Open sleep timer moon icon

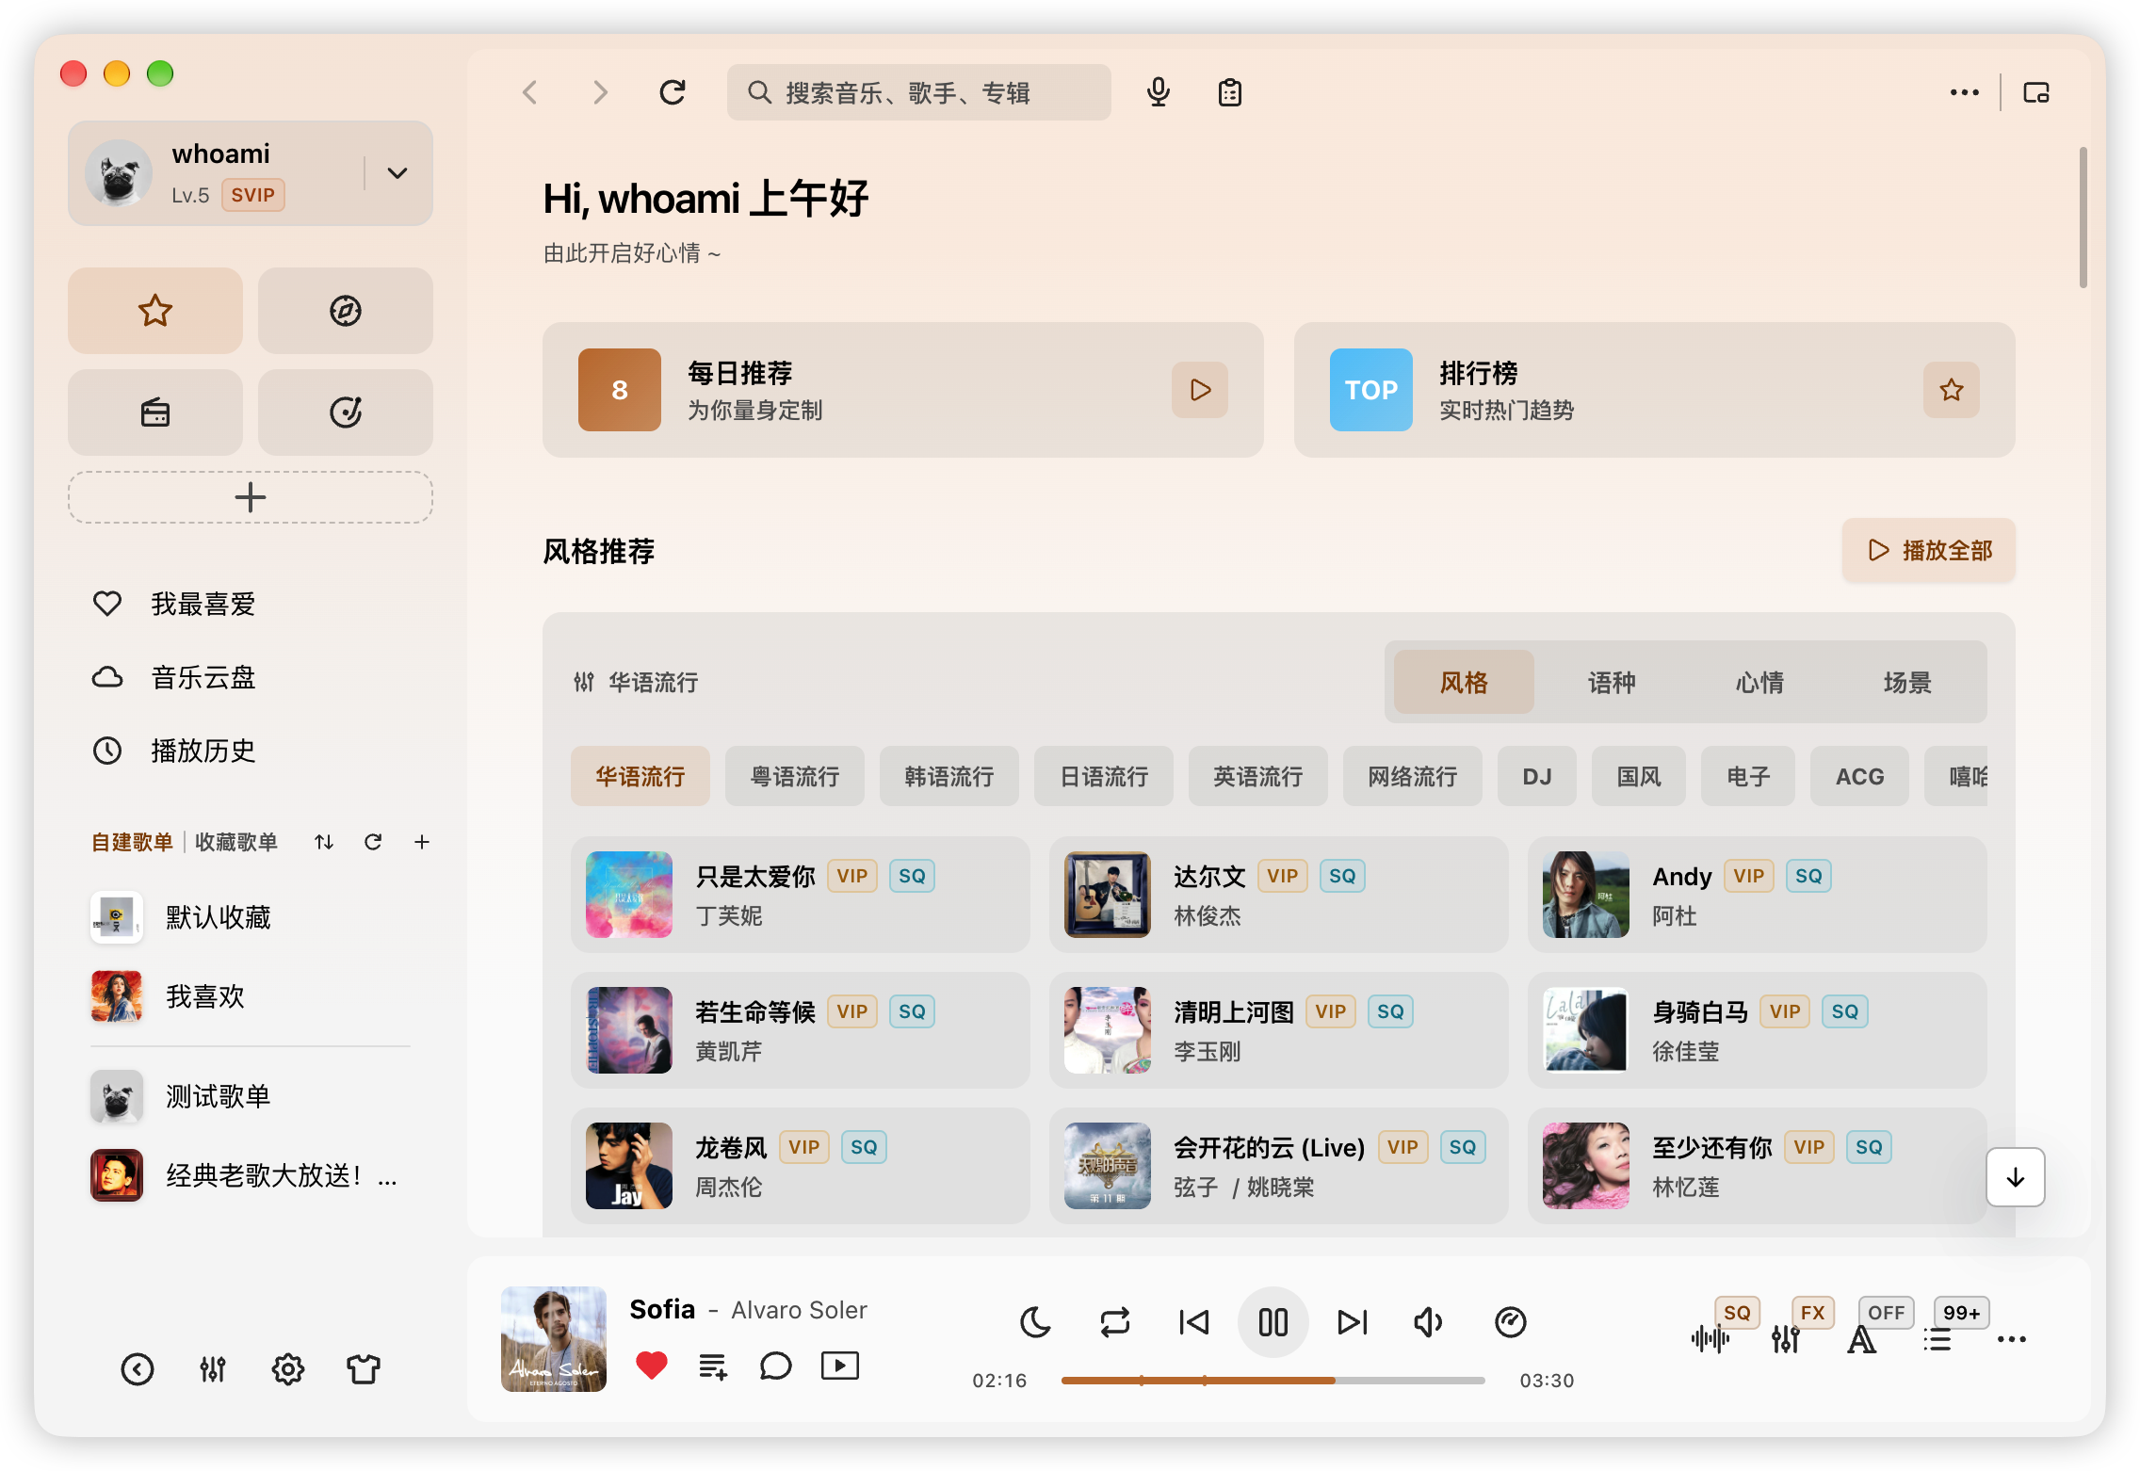pyautogui.click(x=1036, y=1322)
